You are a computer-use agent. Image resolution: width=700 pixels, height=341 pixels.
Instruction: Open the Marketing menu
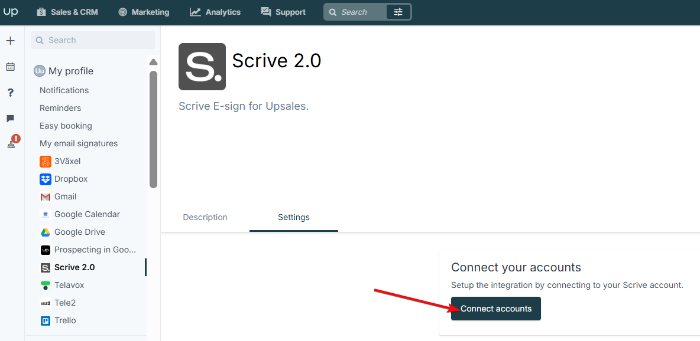coord(144,12)
